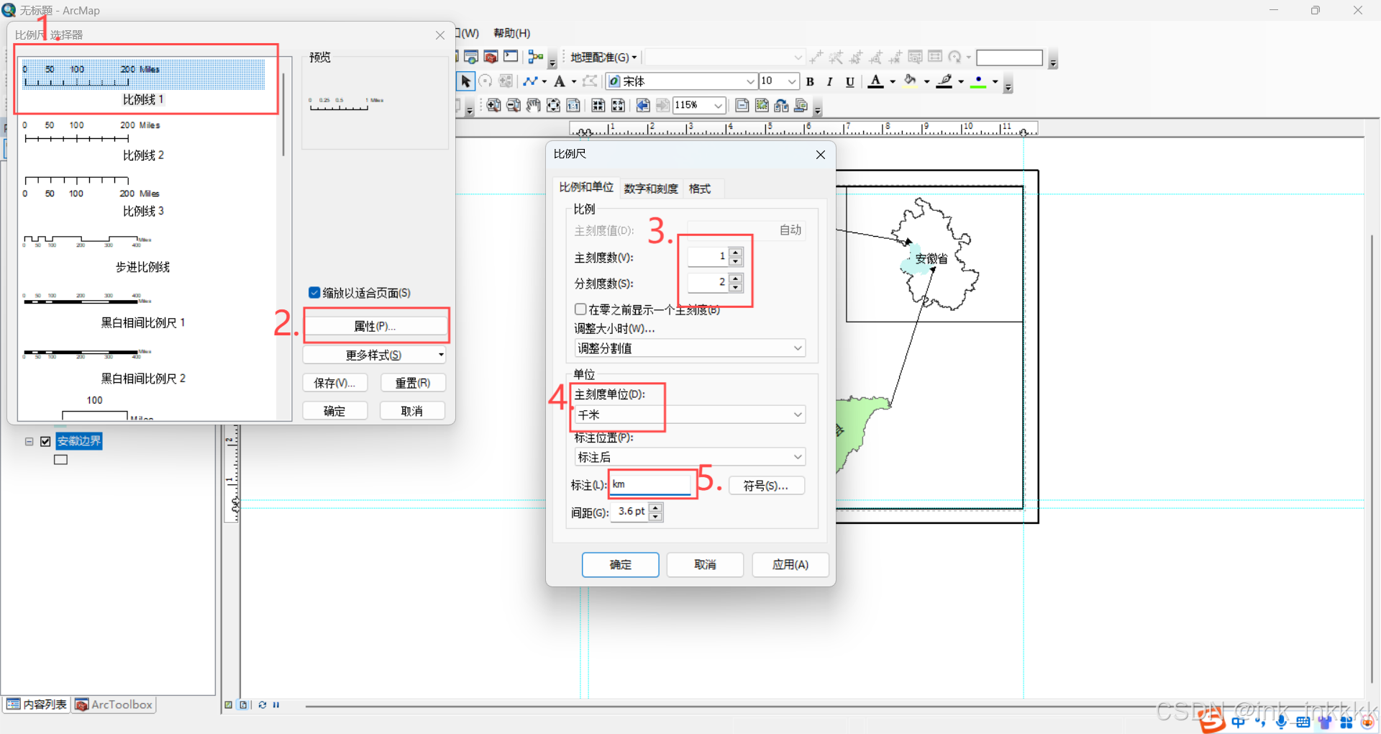
Task: Click the marker color dot swatch
Action: (x=978, y=81)
